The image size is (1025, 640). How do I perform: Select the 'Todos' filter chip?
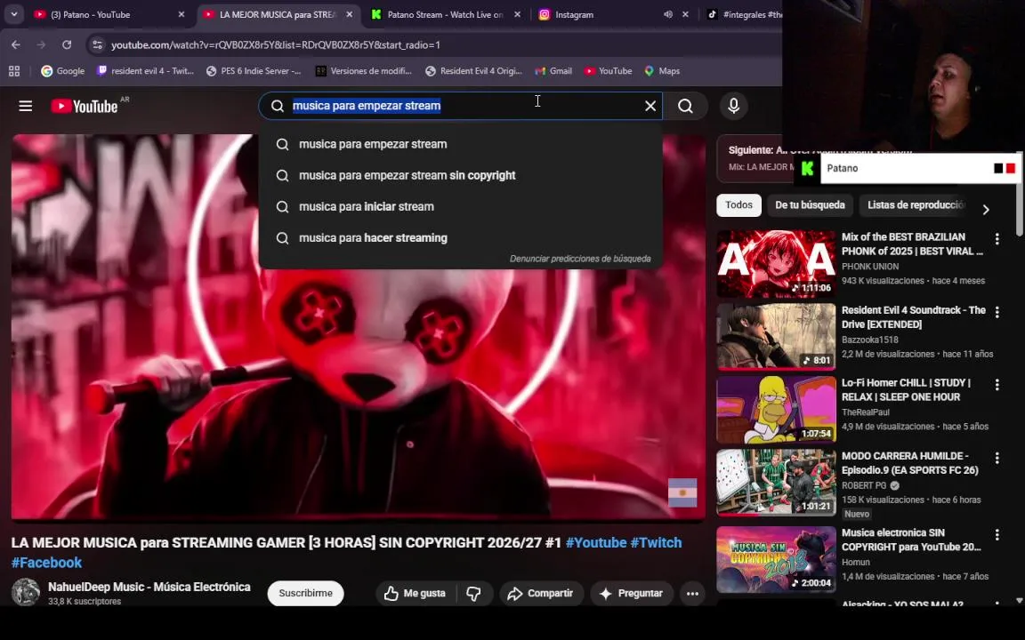[738, 205]
